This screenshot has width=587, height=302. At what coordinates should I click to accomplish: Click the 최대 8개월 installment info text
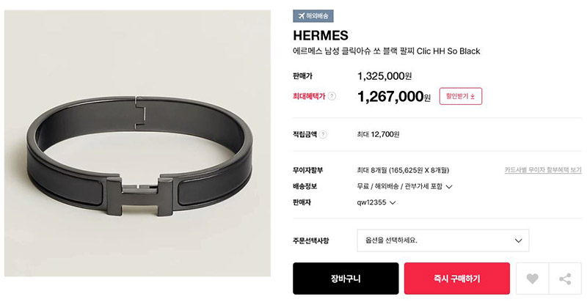[403, 171]
